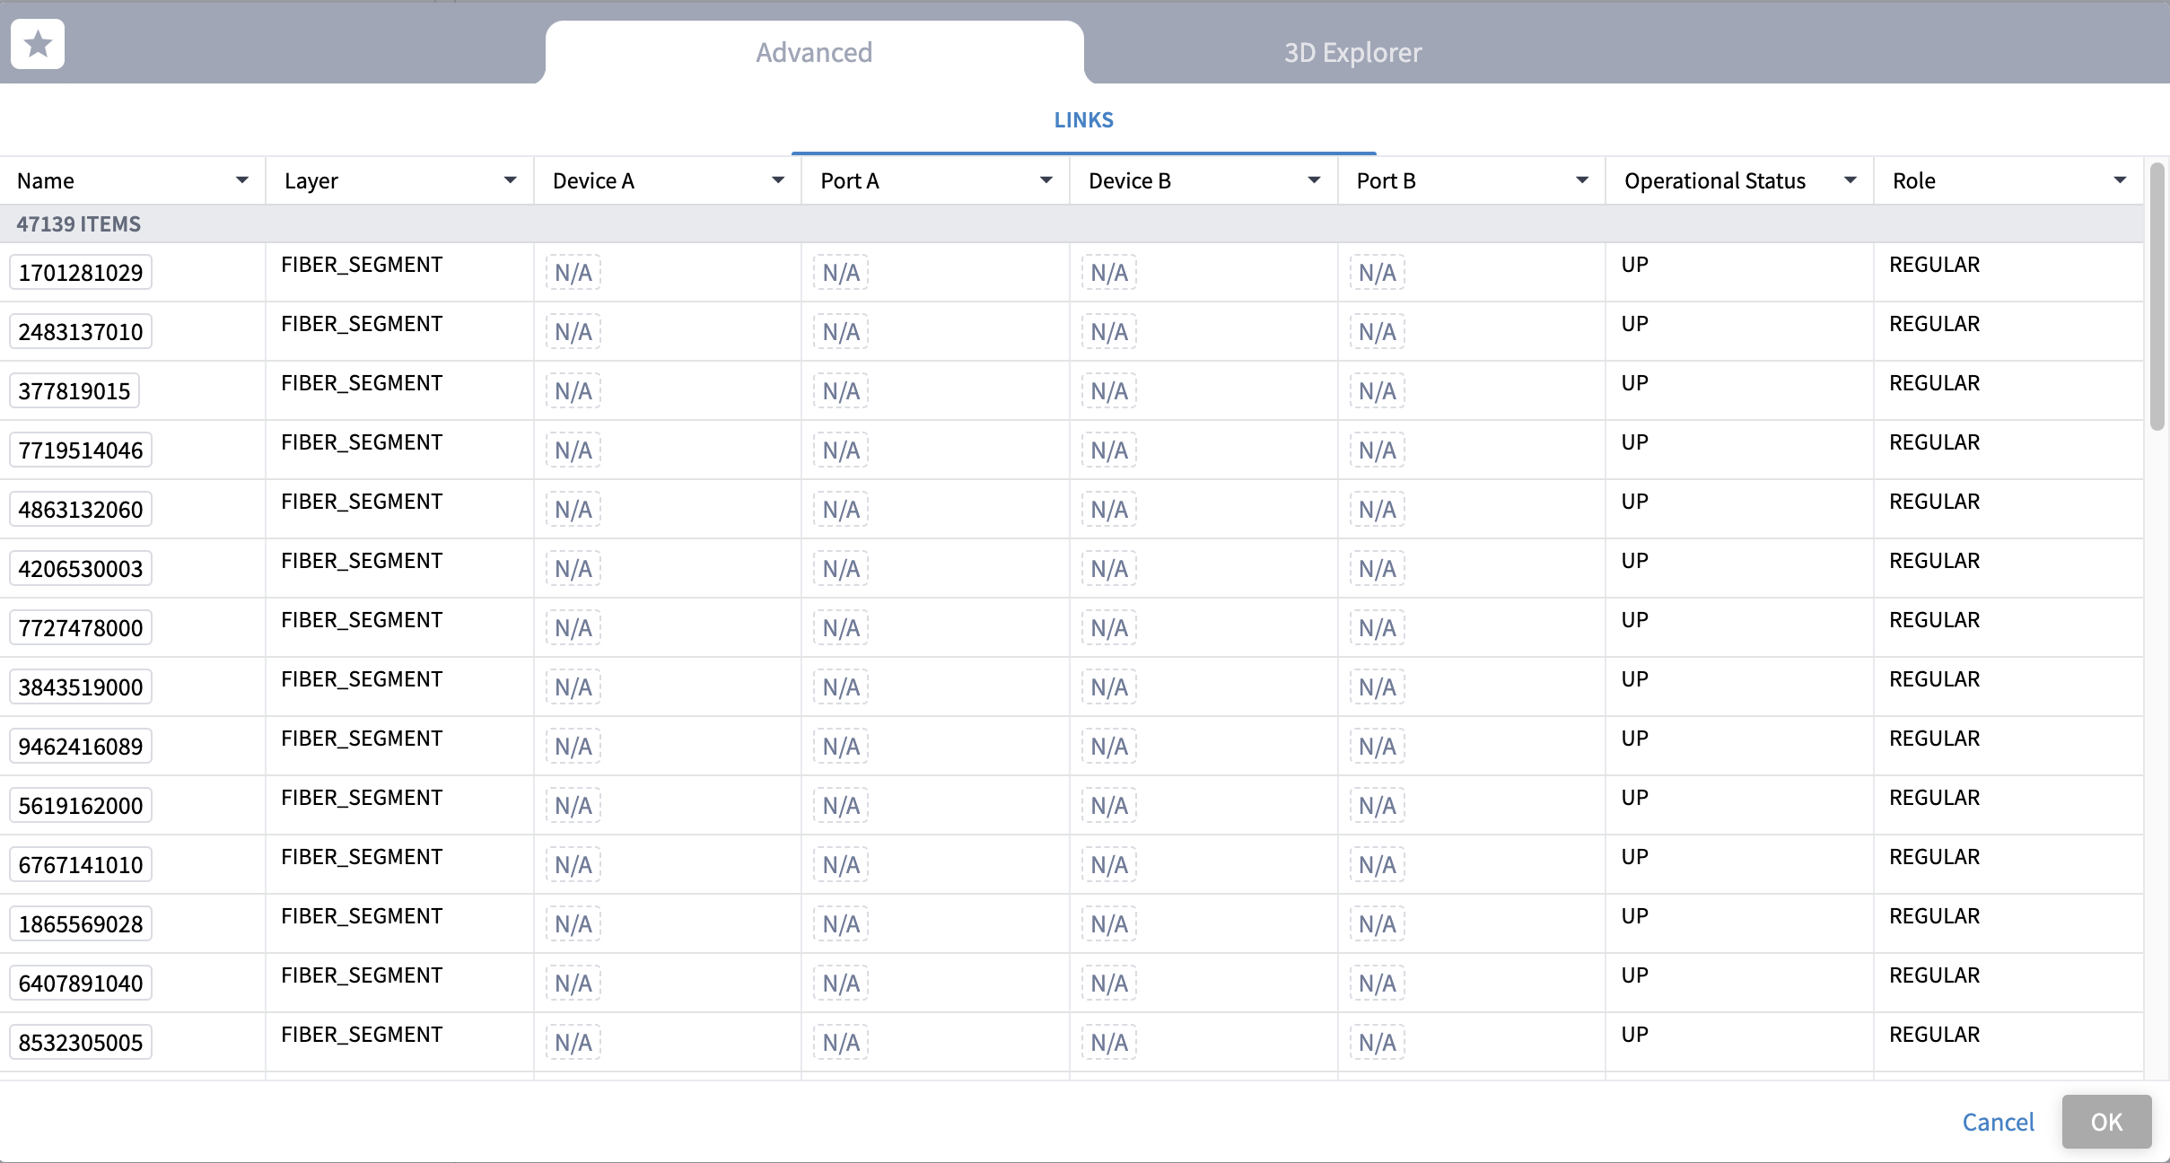
Task: Switch to the 3D Explorer tab
Action: pos(1352,52)
